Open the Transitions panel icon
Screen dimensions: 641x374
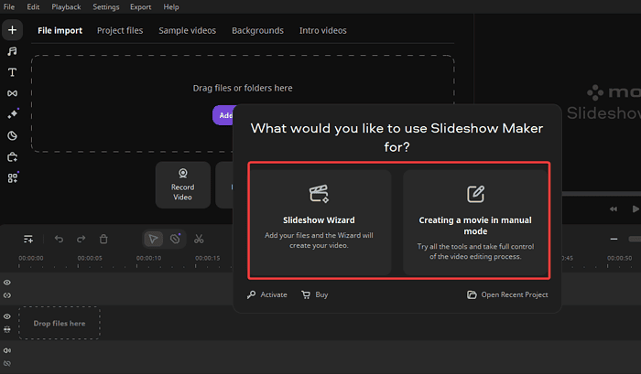[13, 93]
